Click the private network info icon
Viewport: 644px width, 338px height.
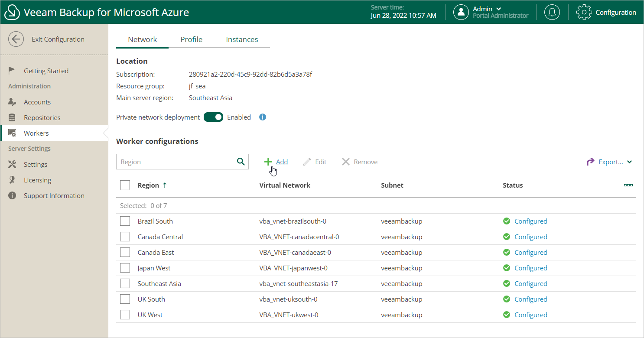click(262, 117)
